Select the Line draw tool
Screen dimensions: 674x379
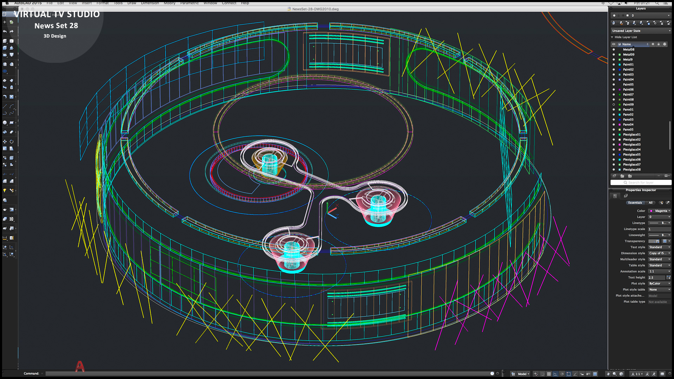pos(5,106)
